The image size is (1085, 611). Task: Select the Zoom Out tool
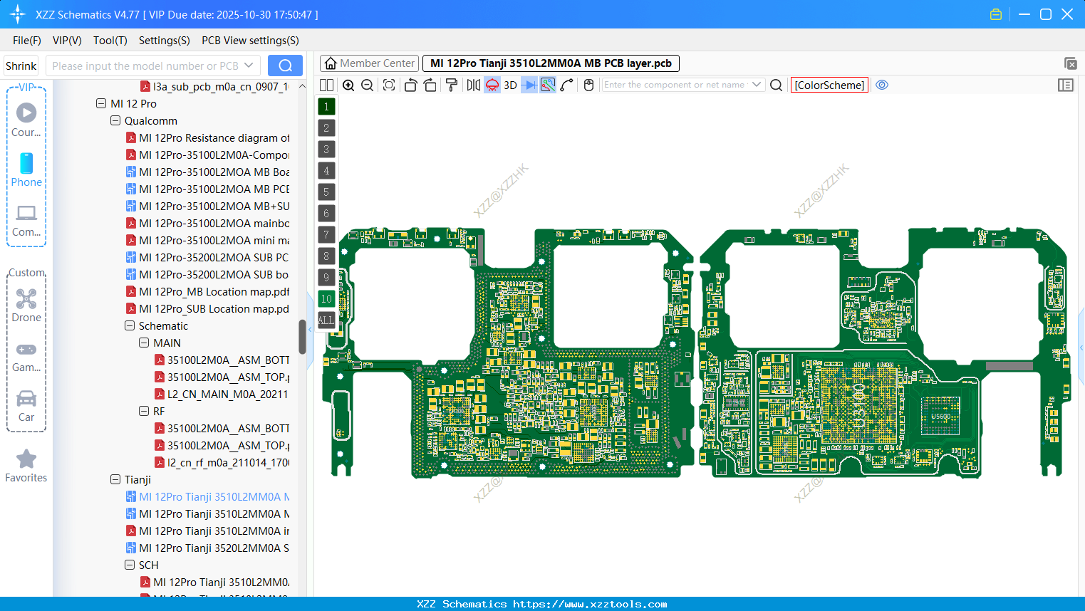click(x=367, y=85)
